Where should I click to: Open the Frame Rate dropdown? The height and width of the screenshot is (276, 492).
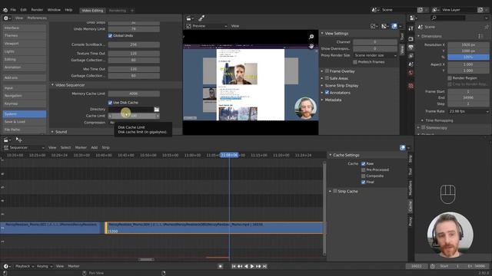tap(468, 111)
